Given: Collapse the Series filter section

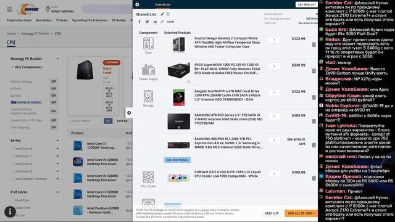Looking at the screenshot, I should point(57,141).
